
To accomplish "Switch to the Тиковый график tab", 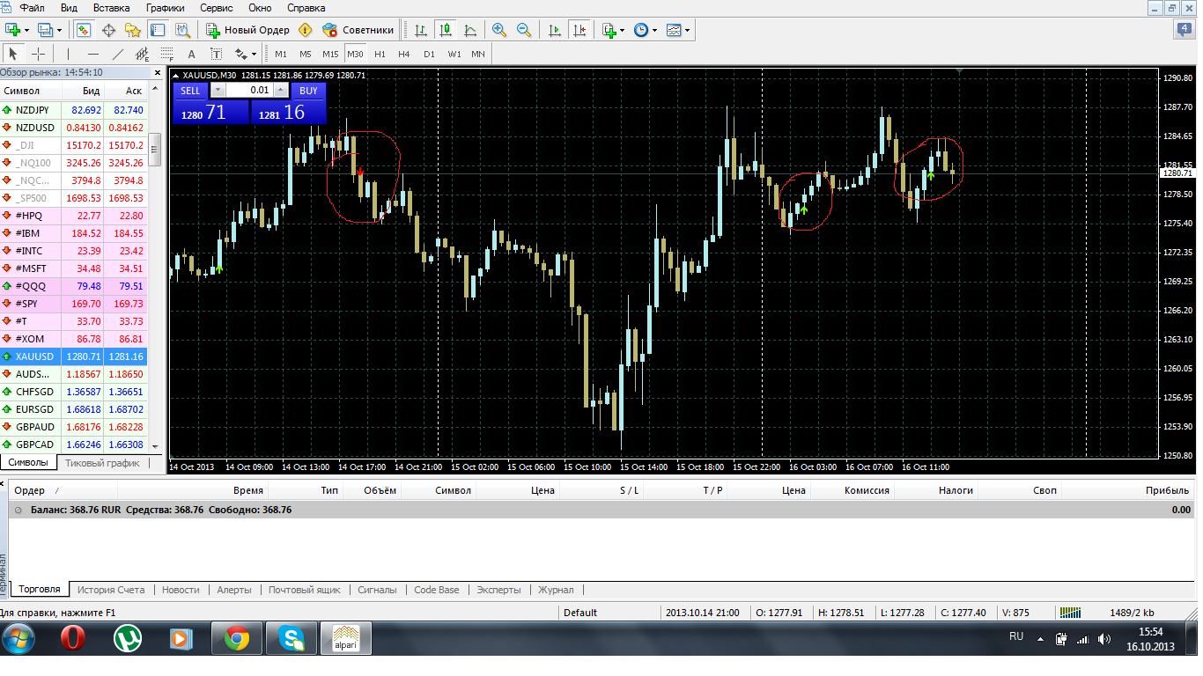I will point(102,463).
